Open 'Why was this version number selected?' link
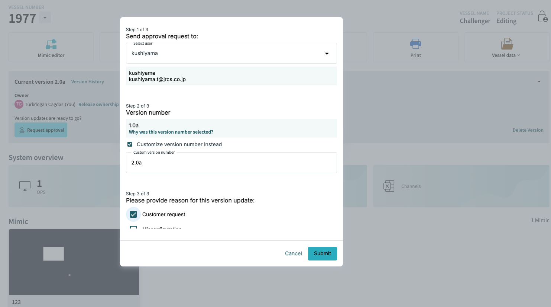Image resolution: width=551 pixels, height=307 pixels. [x=171, y=132]
